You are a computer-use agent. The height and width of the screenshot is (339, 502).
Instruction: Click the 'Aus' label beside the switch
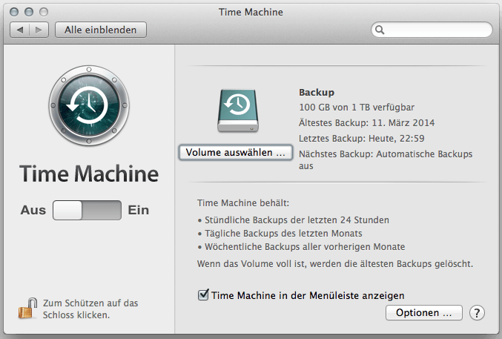tap(33, 210)
